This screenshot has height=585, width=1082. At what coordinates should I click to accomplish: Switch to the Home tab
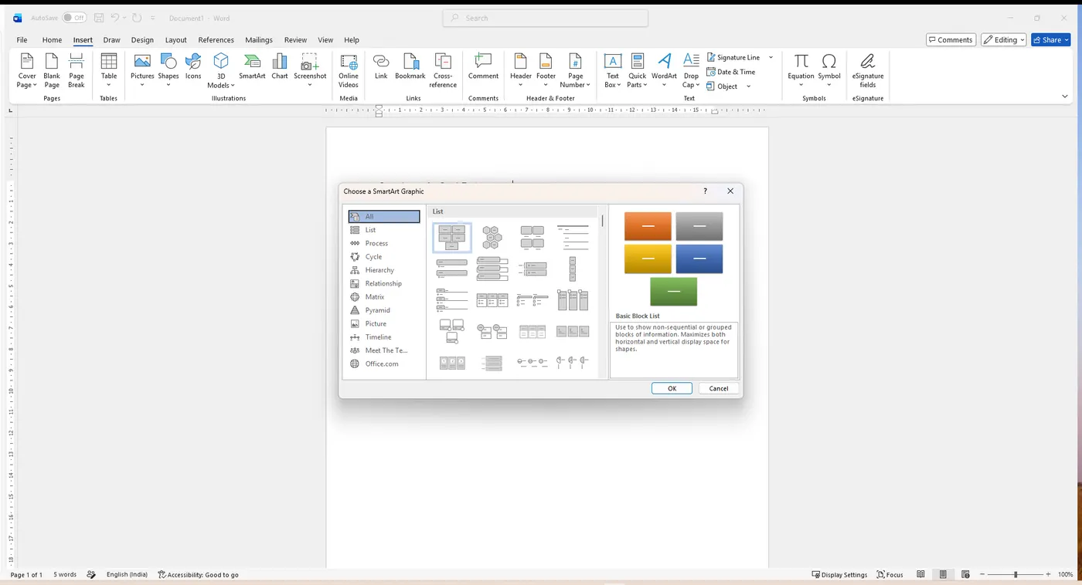52,40
